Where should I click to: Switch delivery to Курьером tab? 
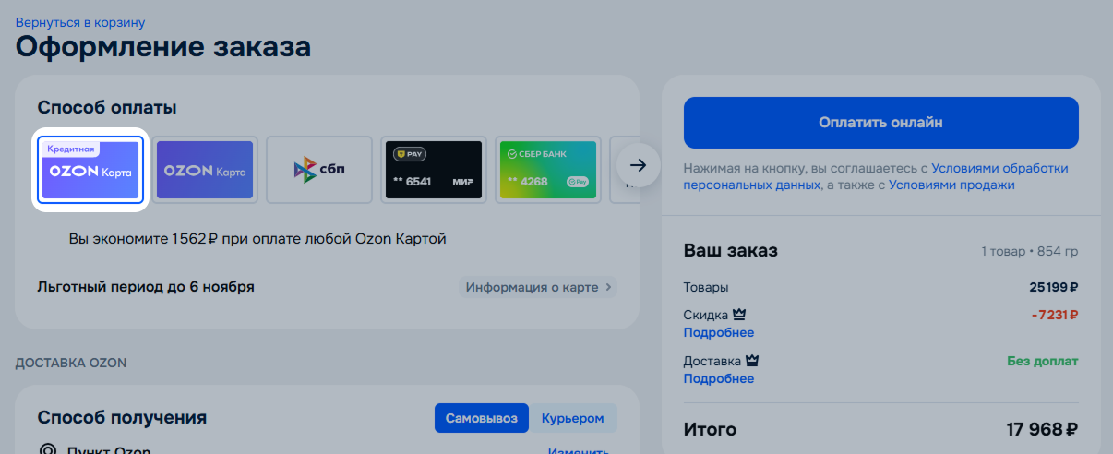point(572,418)
